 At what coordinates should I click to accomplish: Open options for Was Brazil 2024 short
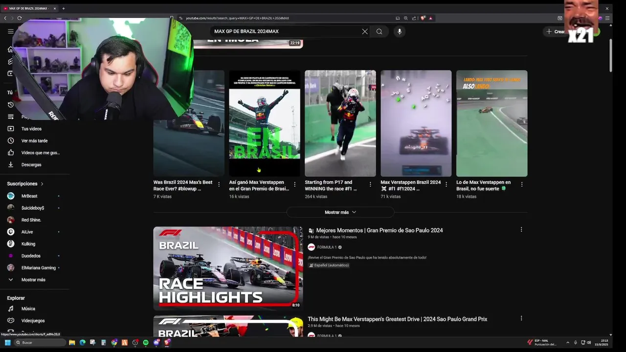click(219, 184)
